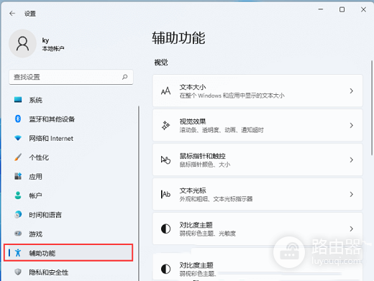Click 滚动条、透明度、动画、通知超时 description

(x=222, y=130)
